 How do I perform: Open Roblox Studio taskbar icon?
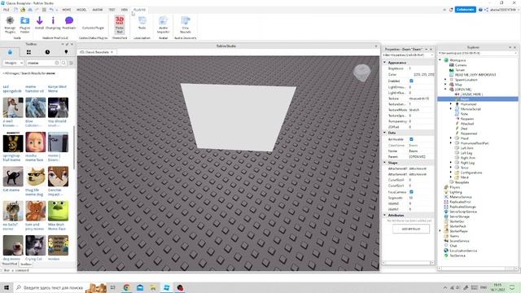[x=167, y=287]
